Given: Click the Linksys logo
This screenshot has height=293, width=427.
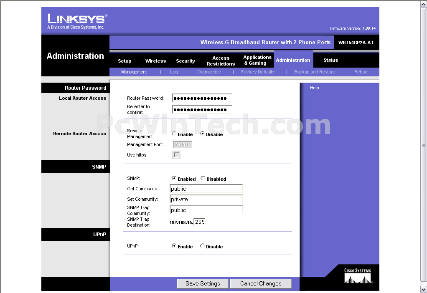Looking at the screenshot, I should tap(77, 21).
